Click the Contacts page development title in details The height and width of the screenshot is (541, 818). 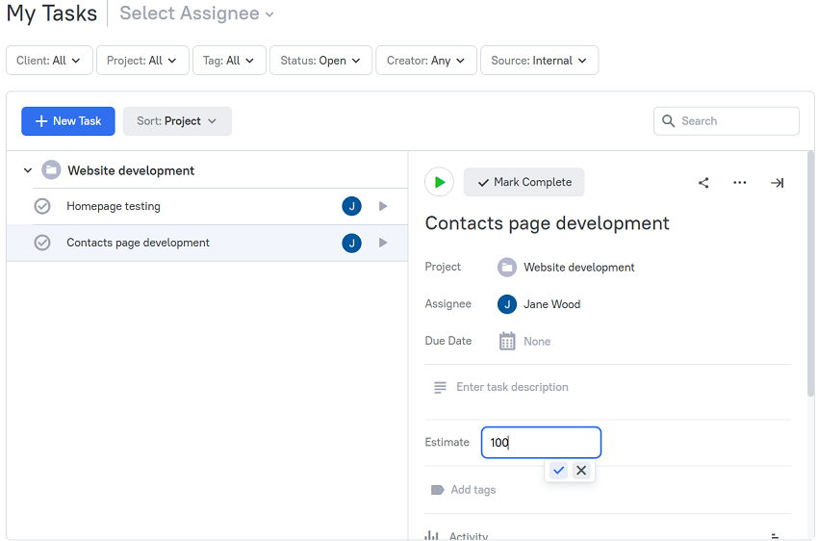pyautogui.click(x=547, y=223)
